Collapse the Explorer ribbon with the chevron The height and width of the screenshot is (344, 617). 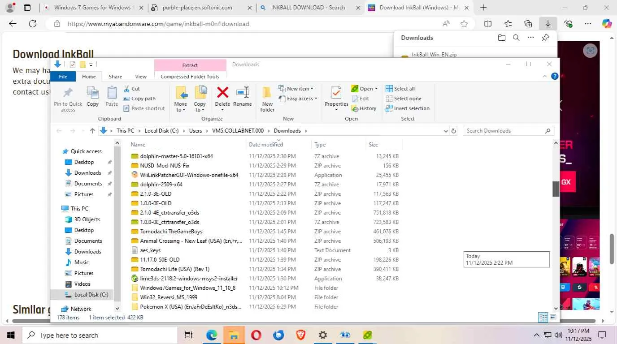click(x=545, y=76)
